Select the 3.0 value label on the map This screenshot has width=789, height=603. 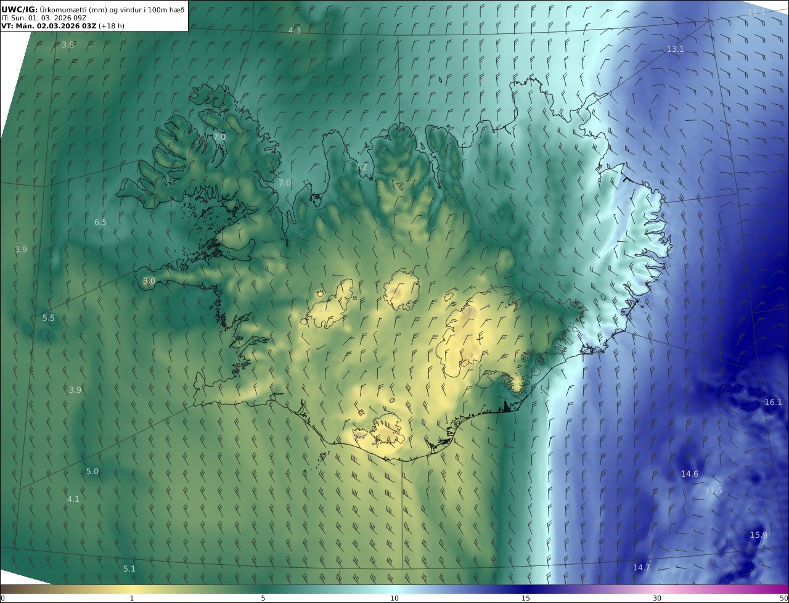(x=149, y=281)
